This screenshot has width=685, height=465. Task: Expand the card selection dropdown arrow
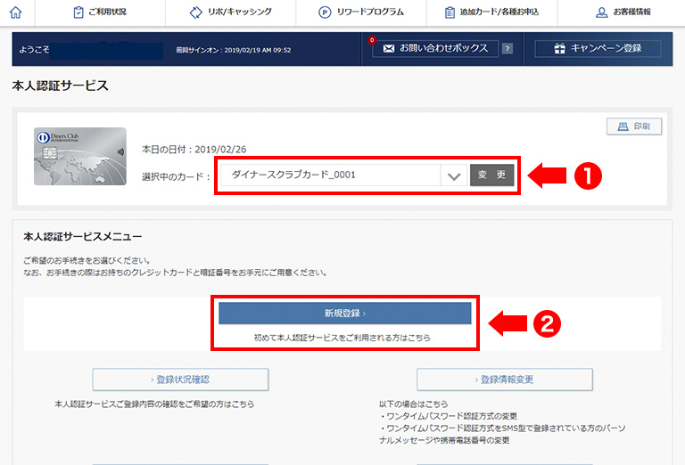click(455, 175)
